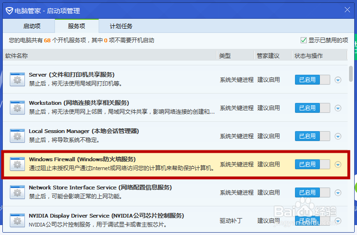Screen dimensions: 357x235
Task: Open dropdown arrow for Network Store Interface Service
Action: tap(338, 193)
